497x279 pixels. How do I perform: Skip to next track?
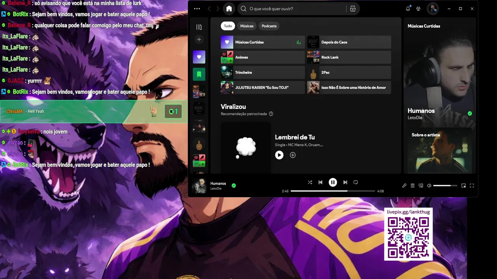(345, 182)
